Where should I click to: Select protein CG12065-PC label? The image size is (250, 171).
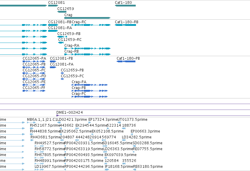[x=34, y=70]
